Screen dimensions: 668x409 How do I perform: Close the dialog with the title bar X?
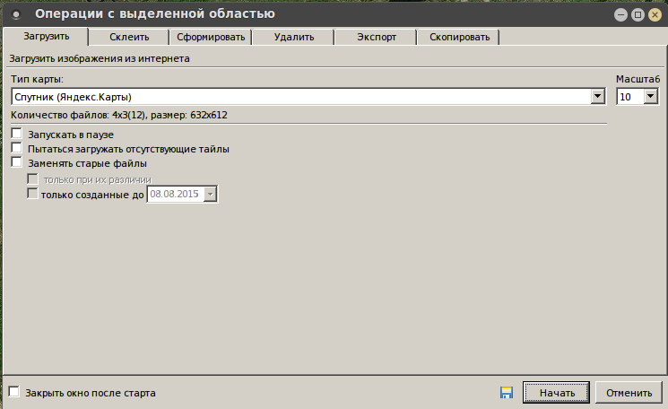[x=654, y=14]
